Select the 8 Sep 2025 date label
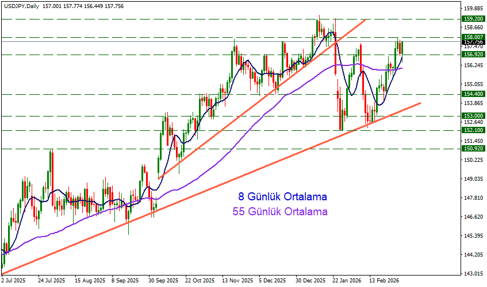 pyautogui.click(x=124, y=281)
